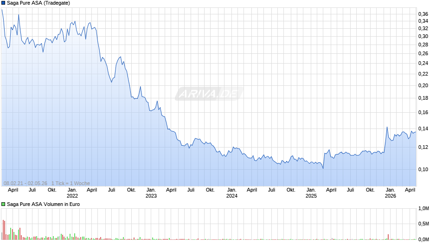The image size is (436, 244).
Task: Click the price spike peak near January 2026
Action: tap(387, 127)
